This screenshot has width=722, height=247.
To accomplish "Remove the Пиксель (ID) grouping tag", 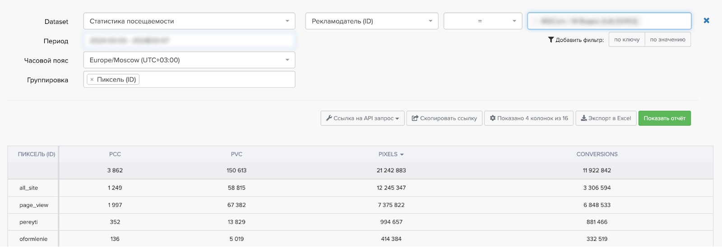I will tap(92, 80).
